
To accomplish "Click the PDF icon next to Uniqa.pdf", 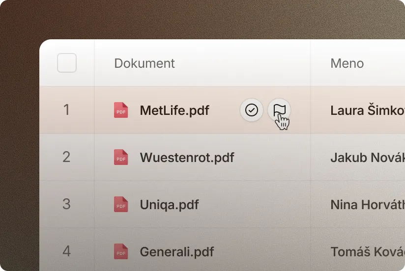I will [121, 204].
